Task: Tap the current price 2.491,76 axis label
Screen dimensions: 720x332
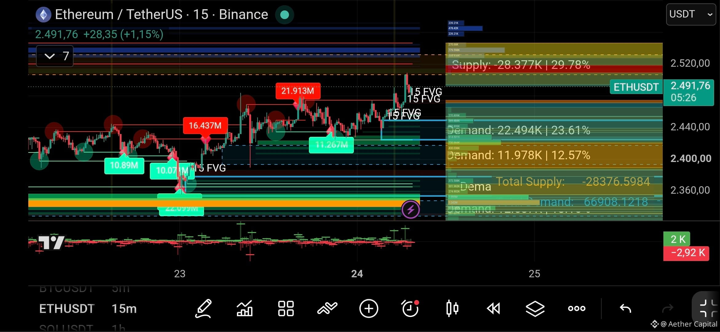Action: tap(689, 92)
